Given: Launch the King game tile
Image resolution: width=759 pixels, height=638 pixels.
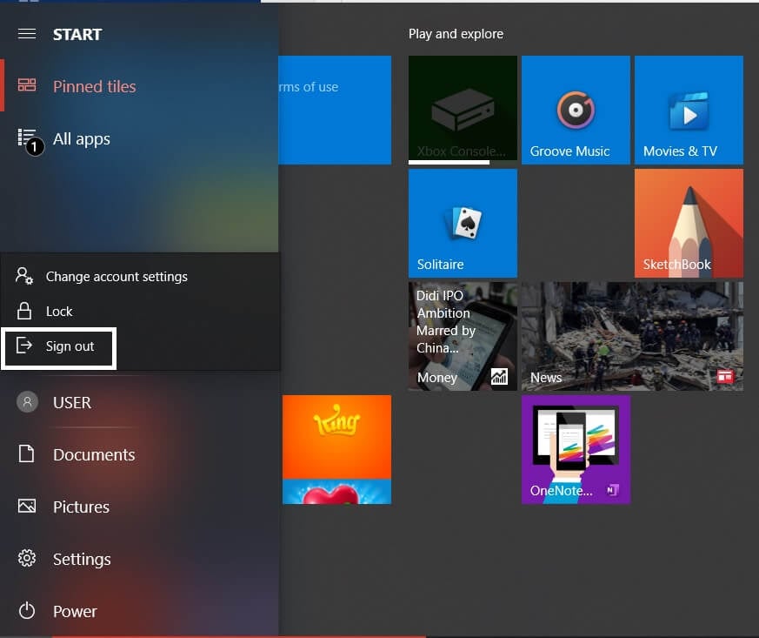Looking at the screenshot, I should tap(337, 449).
